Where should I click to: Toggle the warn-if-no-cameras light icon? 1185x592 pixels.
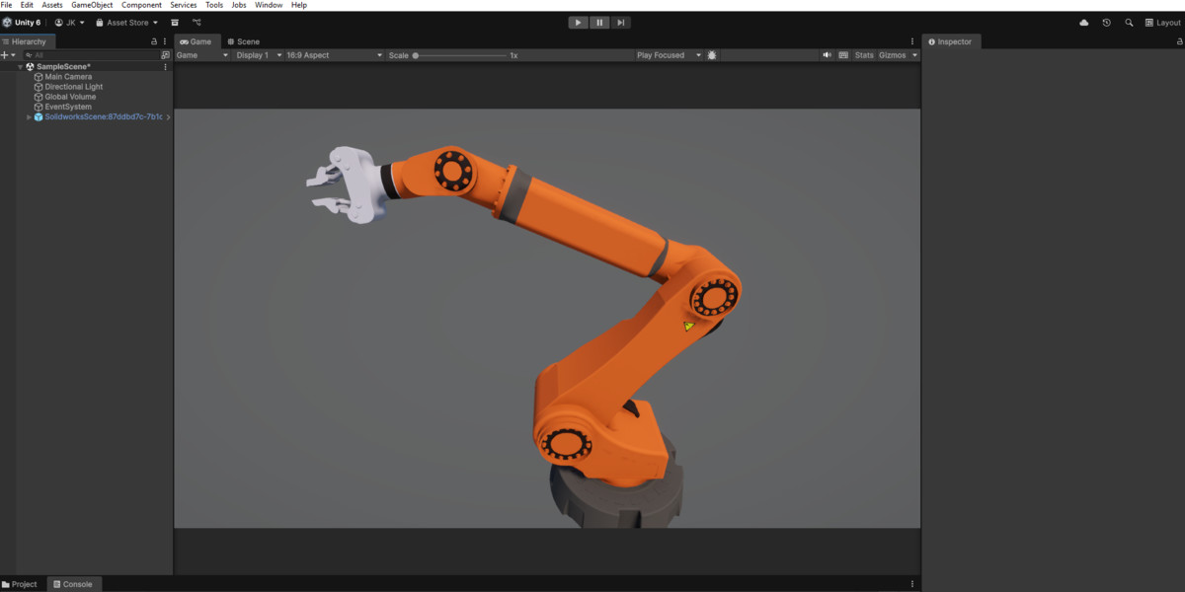point(712,55)
